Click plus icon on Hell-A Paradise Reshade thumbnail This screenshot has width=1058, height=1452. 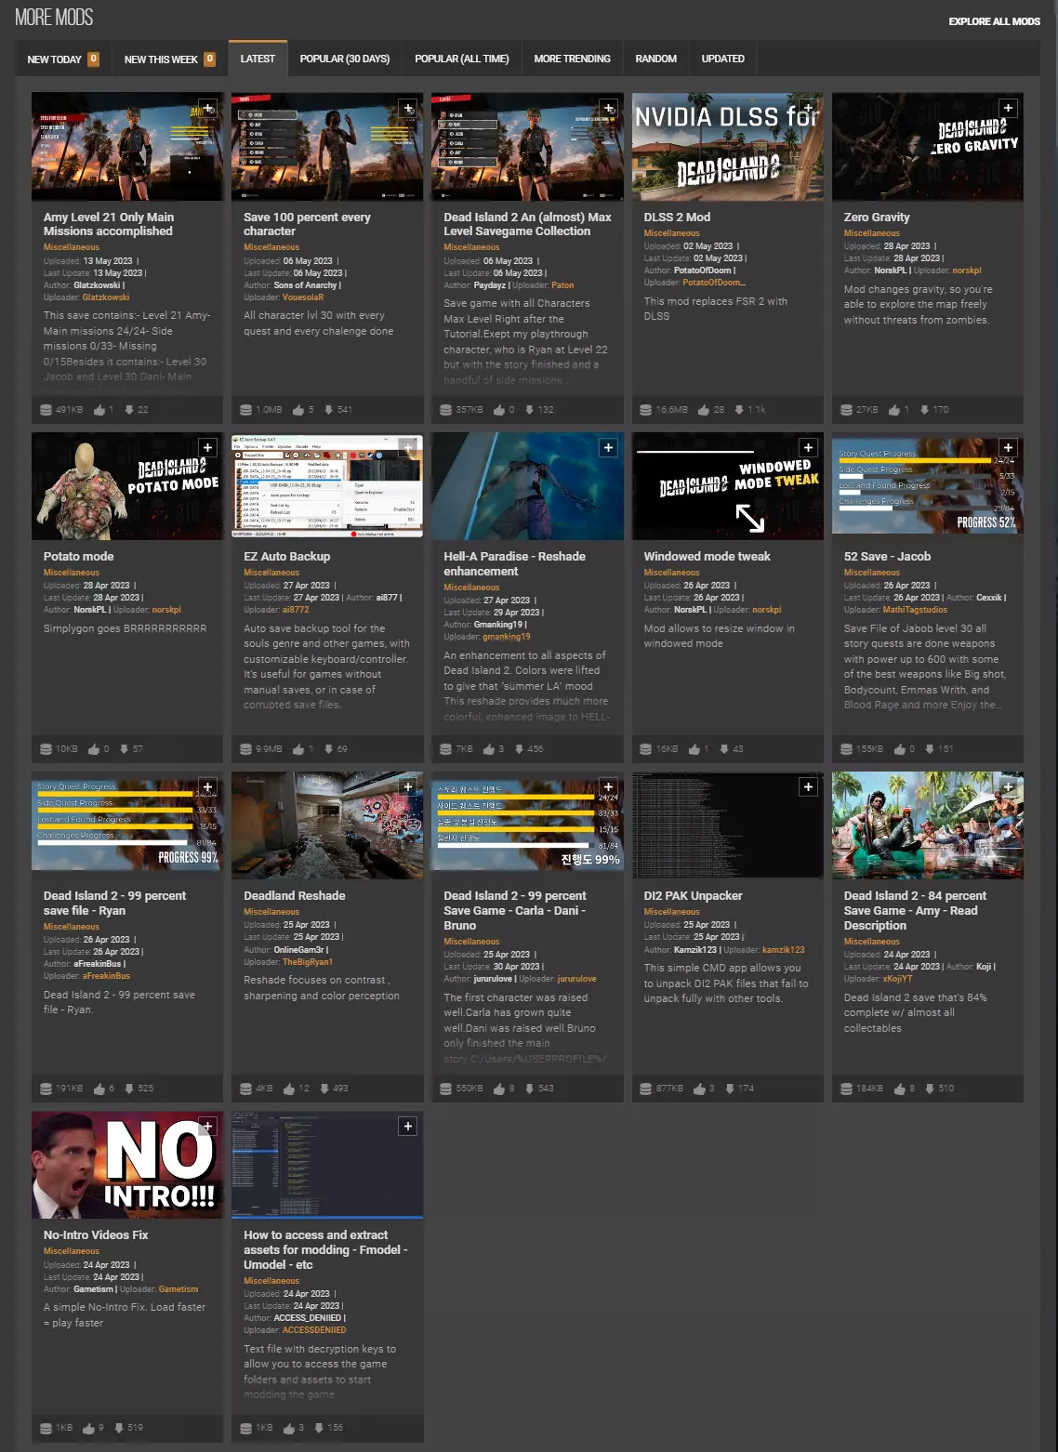point(608,448)
